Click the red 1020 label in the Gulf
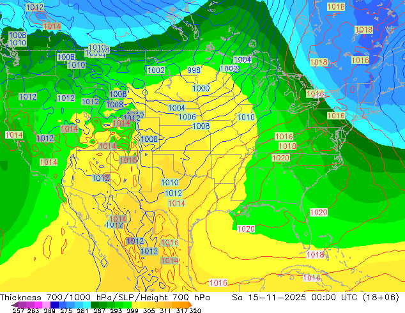Viewport: 405px width, 313px height. point(246,229)
